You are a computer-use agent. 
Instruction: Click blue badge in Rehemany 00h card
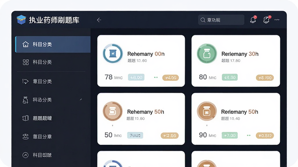pos(136,77)
